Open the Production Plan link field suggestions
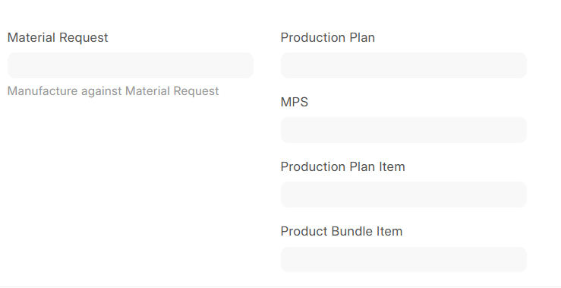 [404, 65]
